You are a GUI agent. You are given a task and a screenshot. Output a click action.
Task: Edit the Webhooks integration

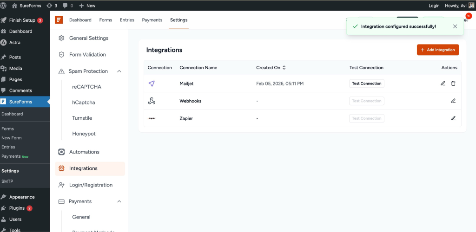tap(453, 101)
